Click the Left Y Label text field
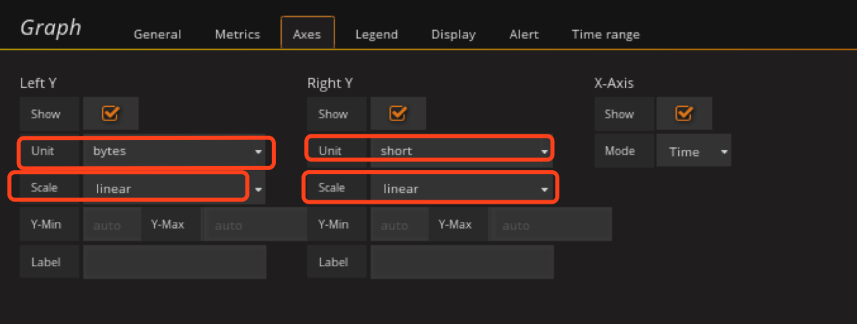Screen dimensions: 857x324 point(174,262)
